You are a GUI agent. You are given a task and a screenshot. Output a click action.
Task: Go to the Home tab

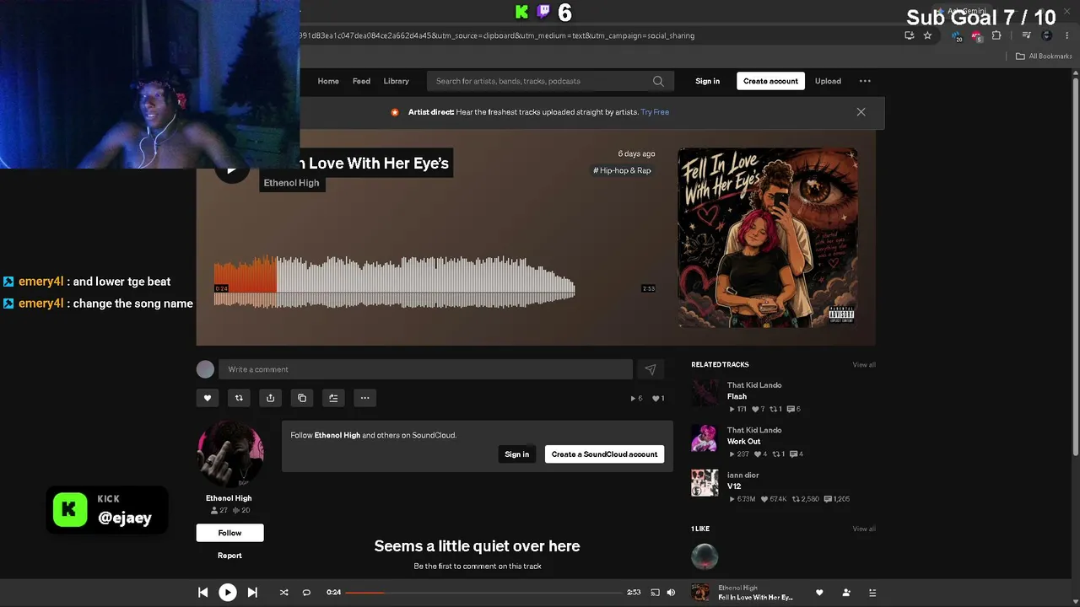(x=328, y=81)
